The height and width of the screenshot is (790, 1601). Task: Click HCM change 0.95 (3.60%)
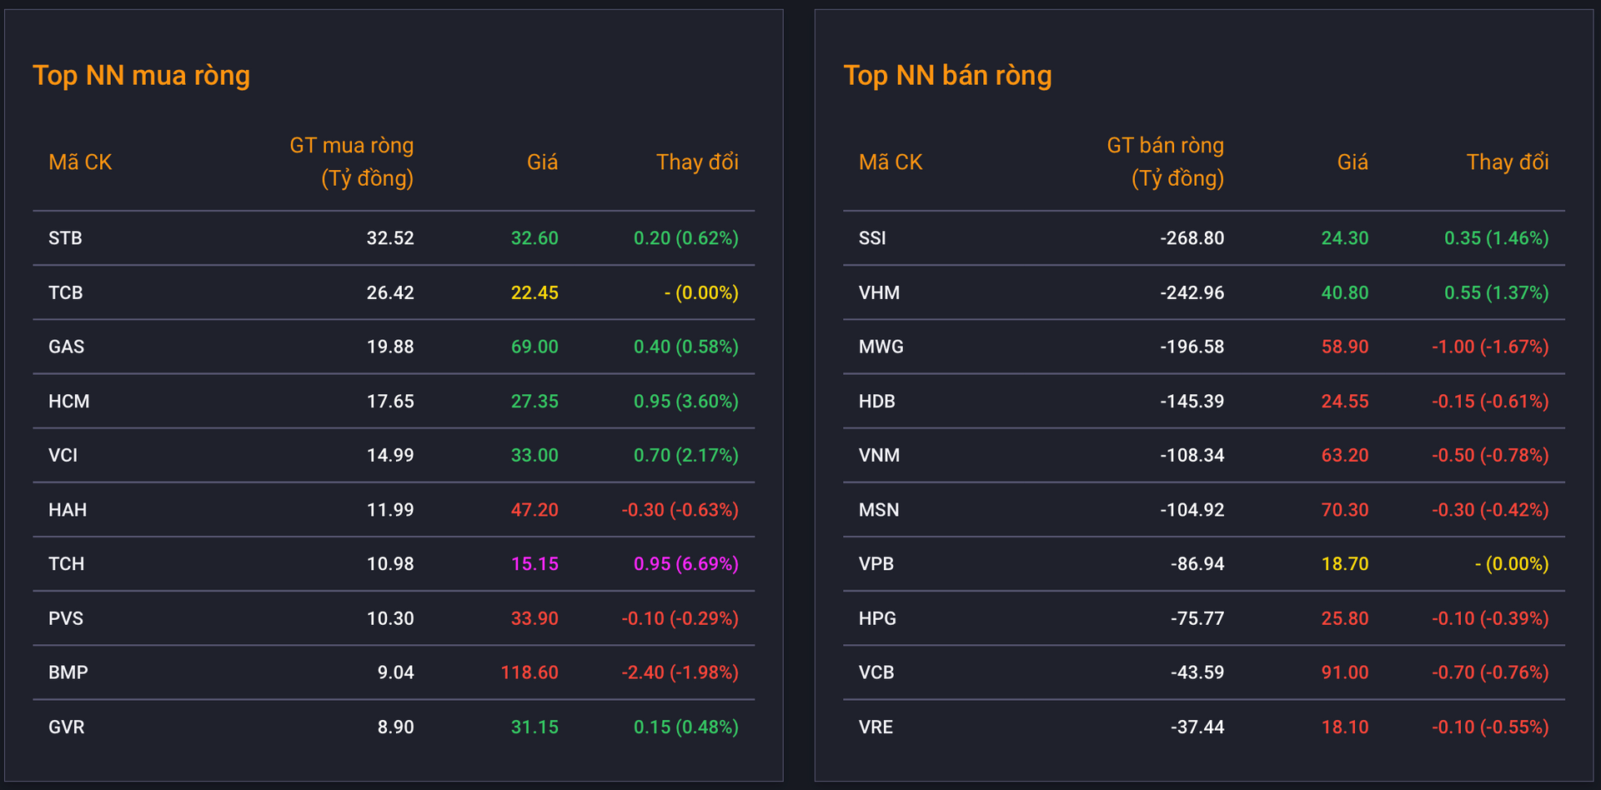pos(686,401)
